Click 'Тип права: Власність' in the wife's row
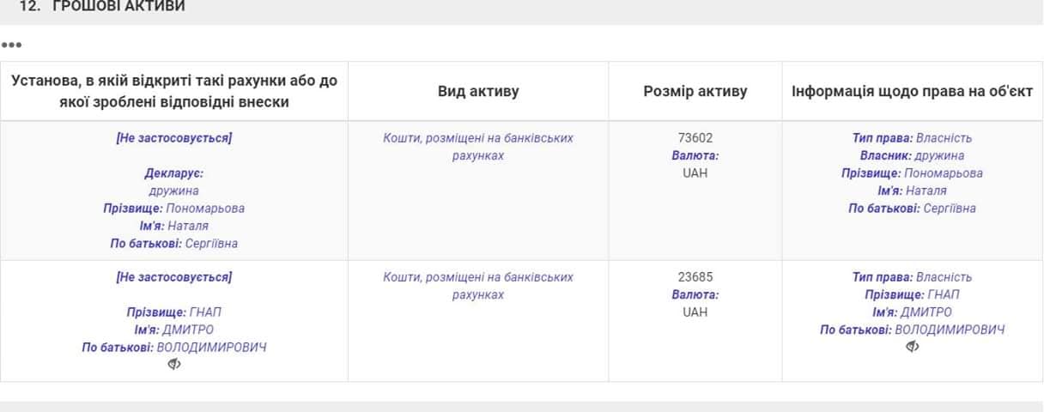1050x412 pixels. coord(912,138)
